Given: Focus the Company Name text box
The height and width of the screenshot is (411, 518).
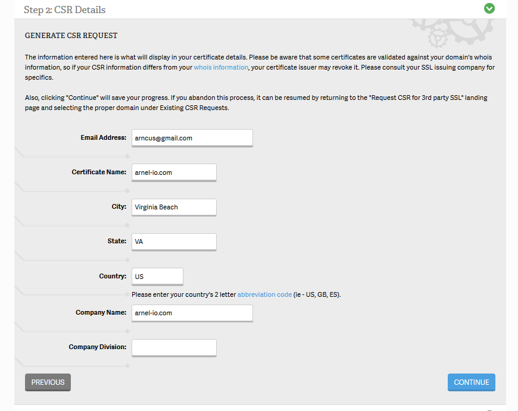Looking at the screenshot, I should tap(192, 313).
